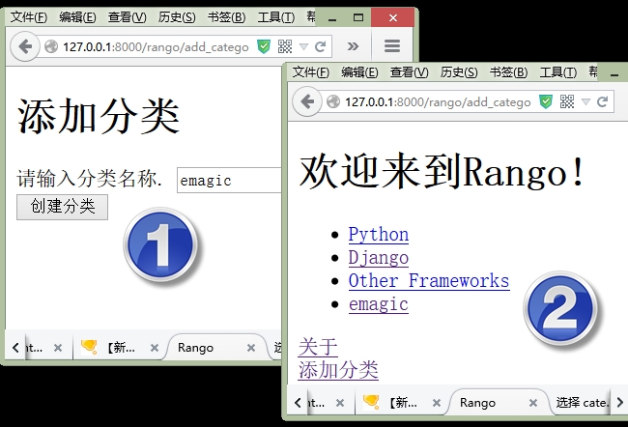The height and width of the screenshot is (427, 628).
Task: Open 书签(B) menu in add category window
Action: (x=226, y=17)
